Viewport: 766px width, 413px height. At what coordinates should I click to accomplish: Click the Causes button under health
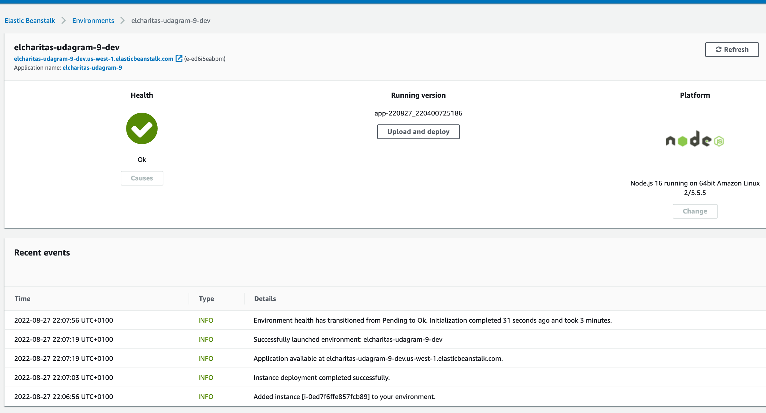coord(142,178)
